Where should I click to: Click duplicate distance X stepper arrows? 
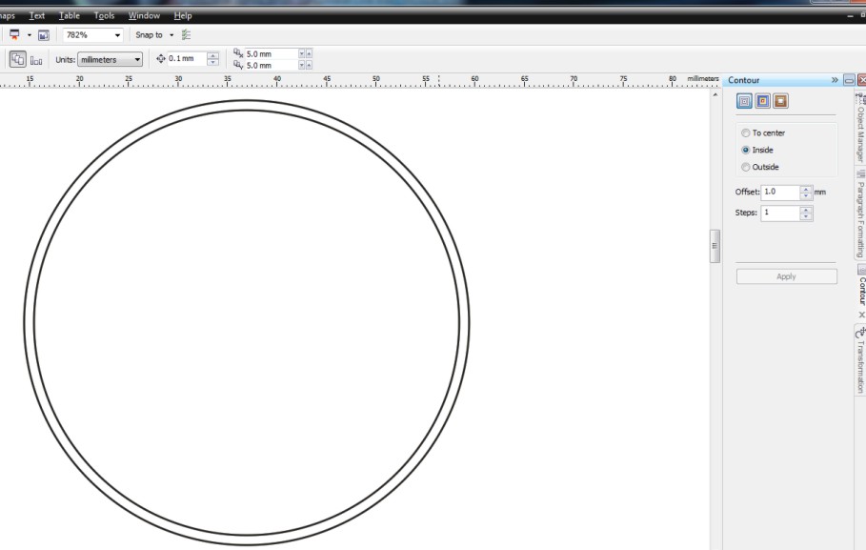coord(306,53)
